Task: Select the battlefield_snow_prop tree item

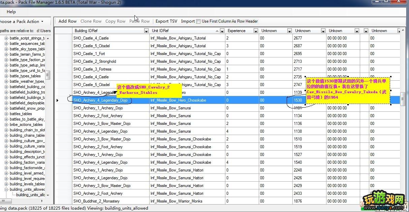Action: tap(27, 108)
